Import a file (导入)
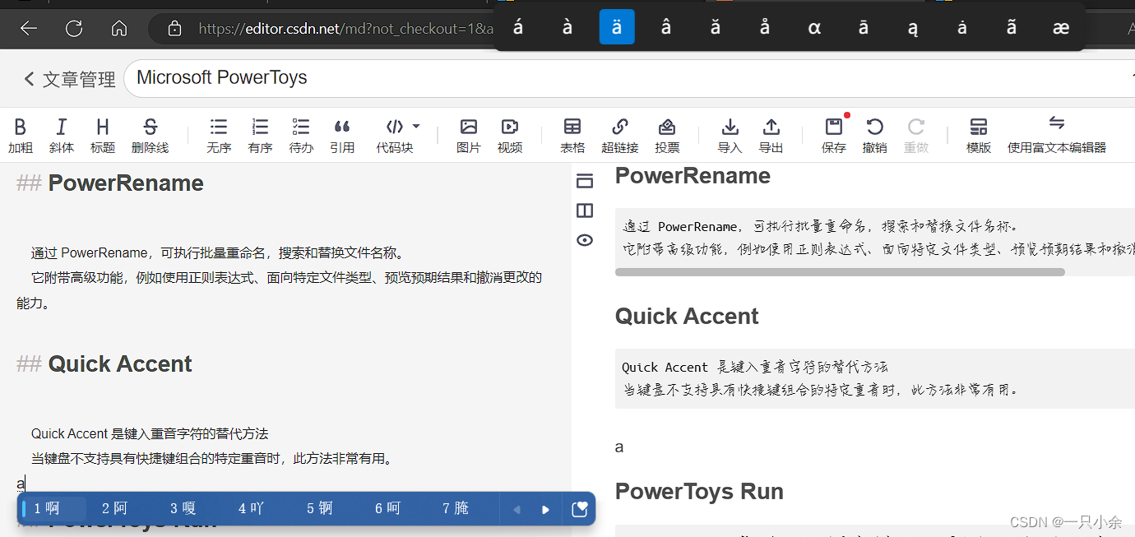Image resolution: width=1135 pixels, height=537 pixels. (730, 136)
